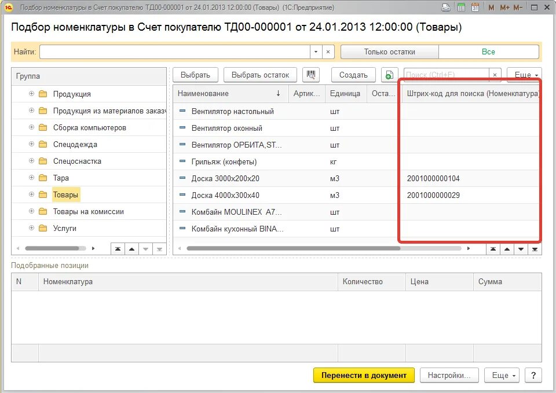Expand the Услуги group

31,228
